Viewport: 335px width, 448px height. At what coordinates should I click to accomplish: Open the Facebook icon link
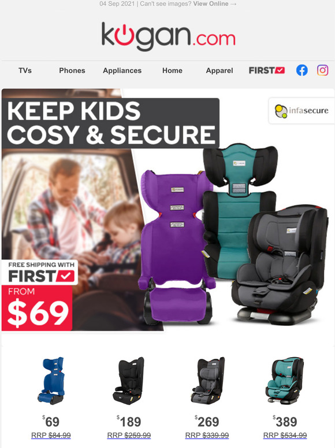click(301, 70)
